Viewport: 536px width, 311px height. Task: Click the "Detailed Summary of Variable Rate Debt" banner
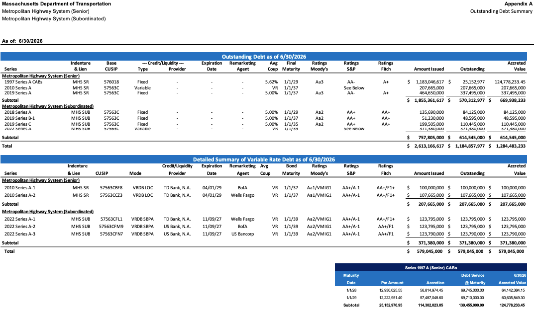tap(264, 159)
